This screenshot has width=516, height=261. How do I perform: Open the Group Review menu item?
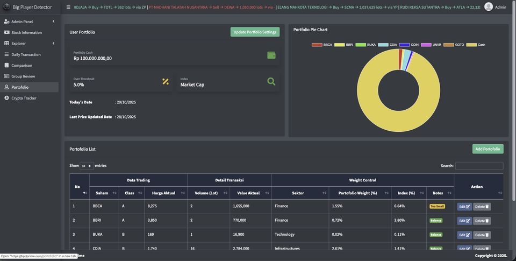pyautogui.click(x=23, y=76)
